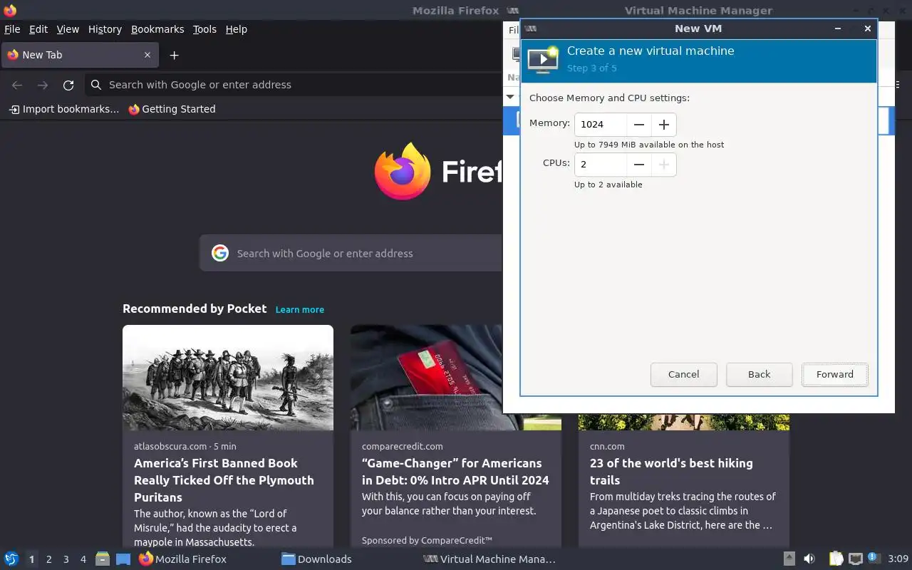This screenshot has width=912, height=570.
Task: Click the magnifier icon in address bar
Action: (96, 85)
